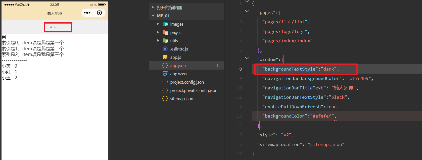Click the true value of enablePullDownRefresh
Image resolution: width=422 pixels, height=160 pixels.
(x=331, y=107)
